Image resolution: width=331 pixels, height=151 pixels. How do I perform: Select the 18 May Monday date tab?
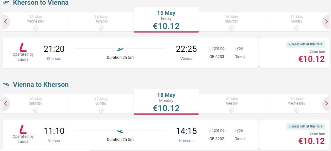coord(166,102)
